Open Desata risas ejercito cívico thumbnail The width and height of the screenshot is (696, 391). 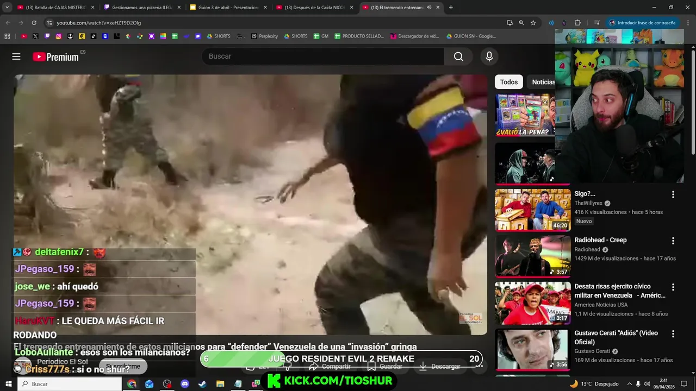(x=532, y=302)
